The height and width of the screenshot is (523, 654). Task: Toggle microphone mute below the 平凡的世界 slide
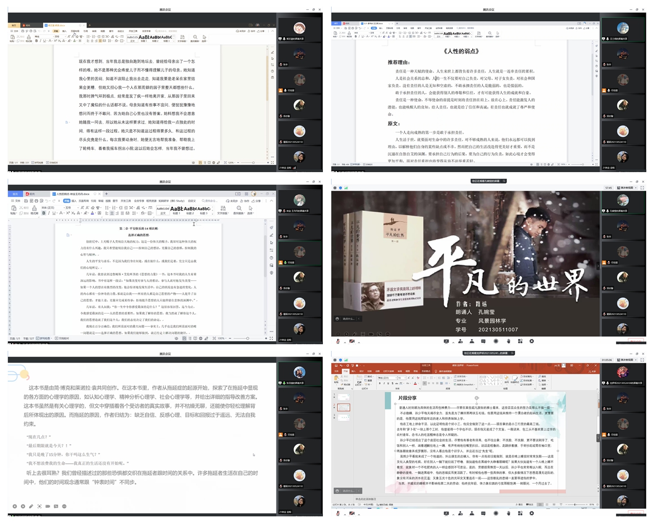coord(338,341)
